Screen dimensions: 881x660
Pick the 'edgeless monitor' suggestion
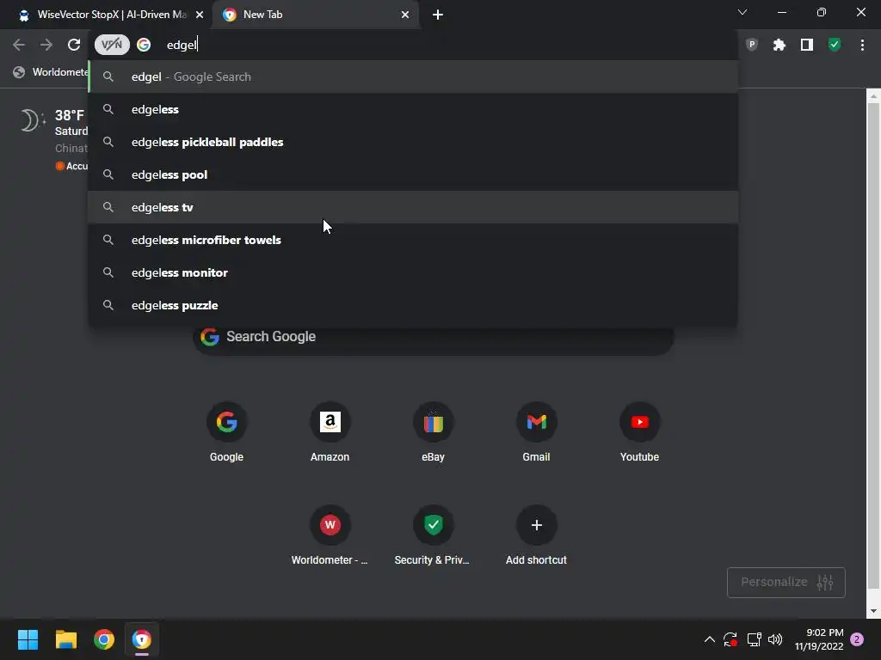click(x=413, y=272)
